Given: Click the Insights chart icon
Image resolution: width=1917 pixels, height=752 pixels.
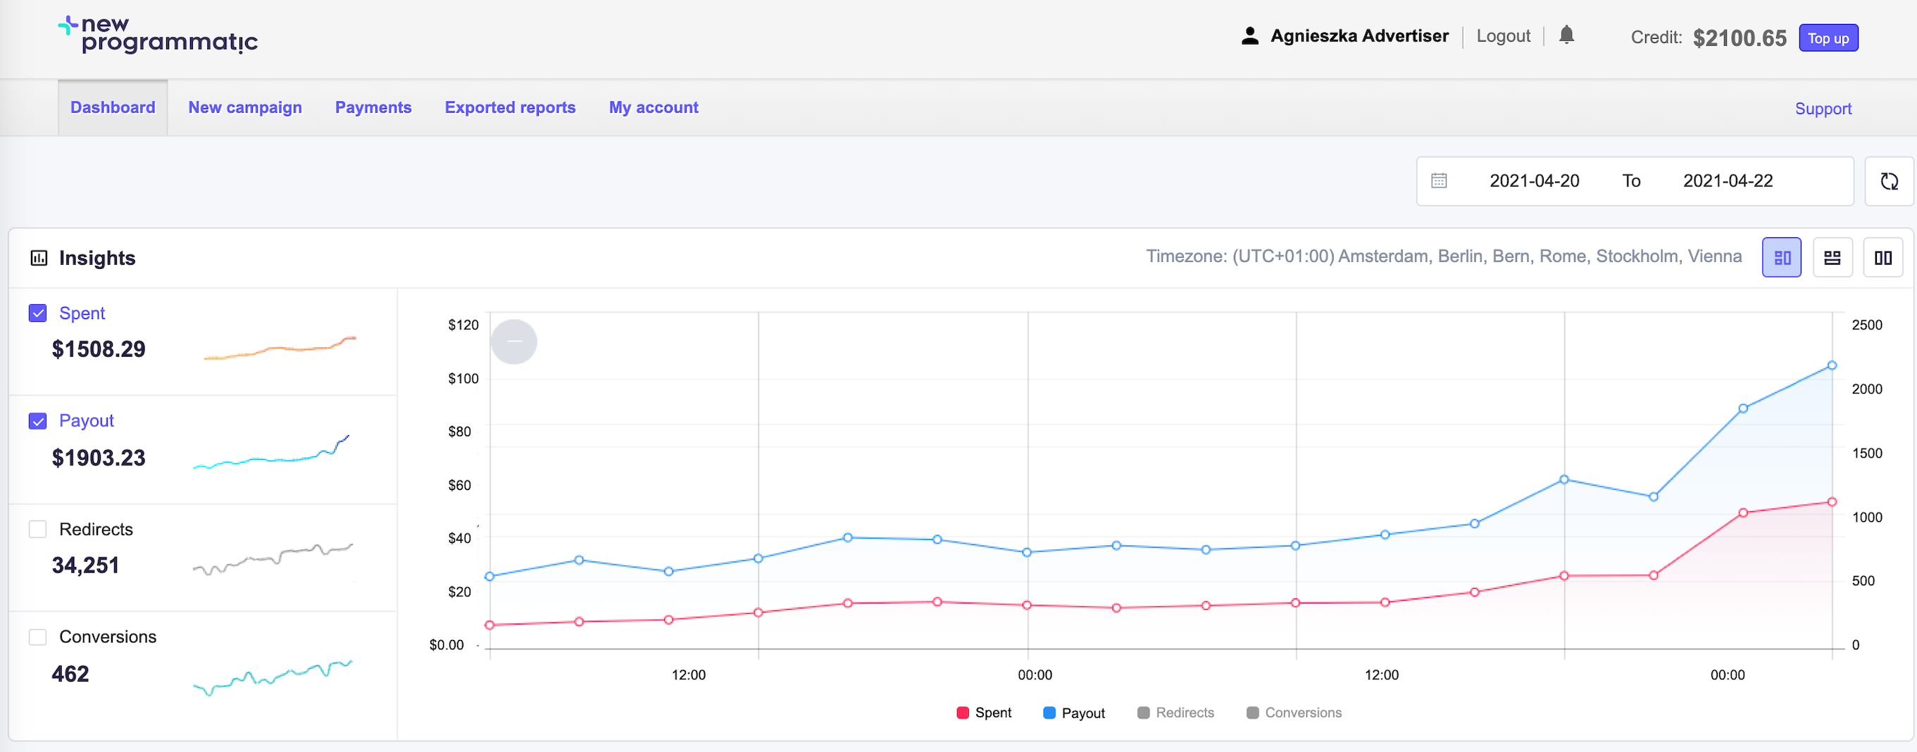Looking at the screenshot, I should (39, 258).
